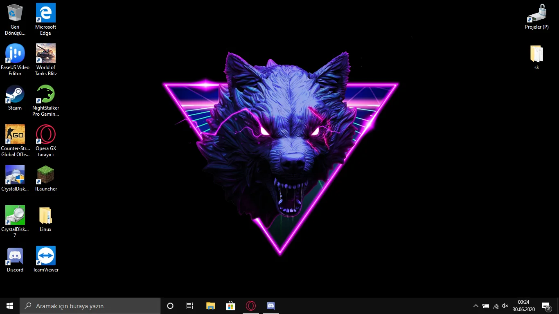Viewport: 559px width, 314px height.
Task: Open the Action Center notifications icon
Action: pyautogui.click(x=546, y=306)
